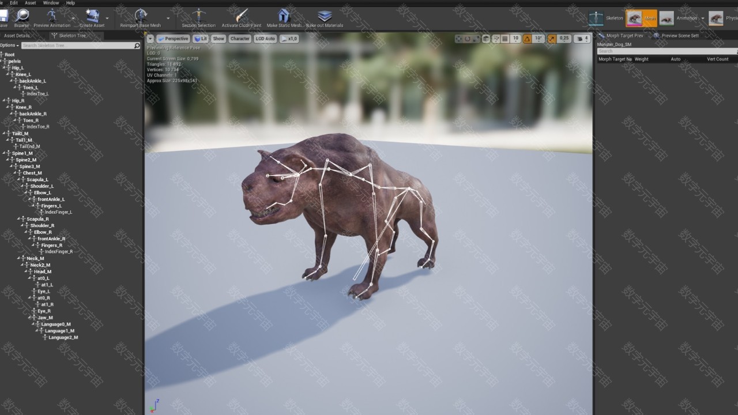Sort by the Weight column header
738x415 pixels.
(x=641, y=59)
